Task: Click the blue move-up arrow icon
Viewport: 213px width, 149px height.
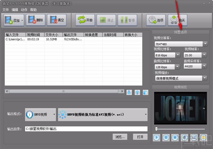Action: (137, 92)
